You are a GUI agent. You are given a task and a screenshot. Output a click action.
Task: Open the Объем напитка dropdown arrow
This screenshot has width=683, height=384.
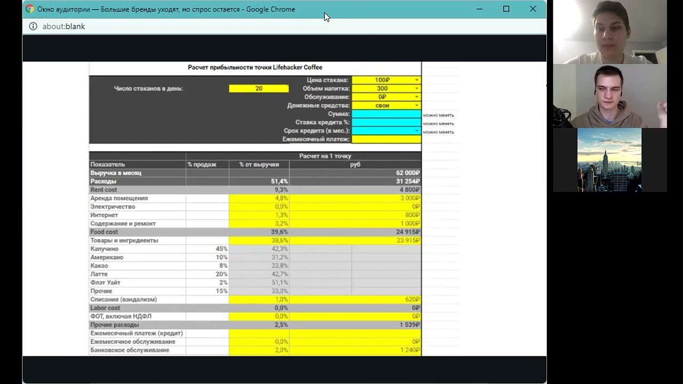(417, 89)
